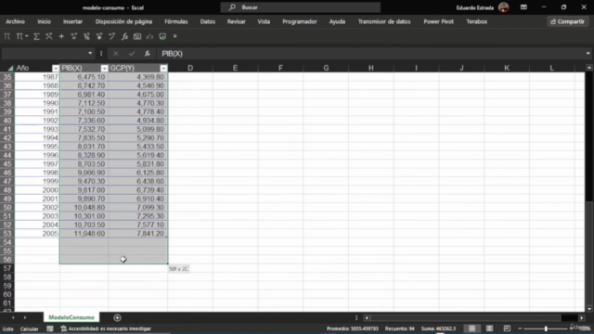The height and width of the screenshot is (334, 594).
Task: Switch to Page Layout view icon
Action: point(489,328)
